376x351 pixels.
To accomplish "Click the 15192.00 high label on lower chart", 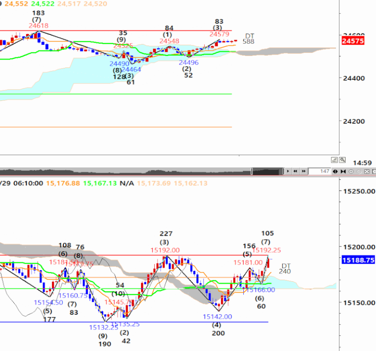I will pos(165,251).
